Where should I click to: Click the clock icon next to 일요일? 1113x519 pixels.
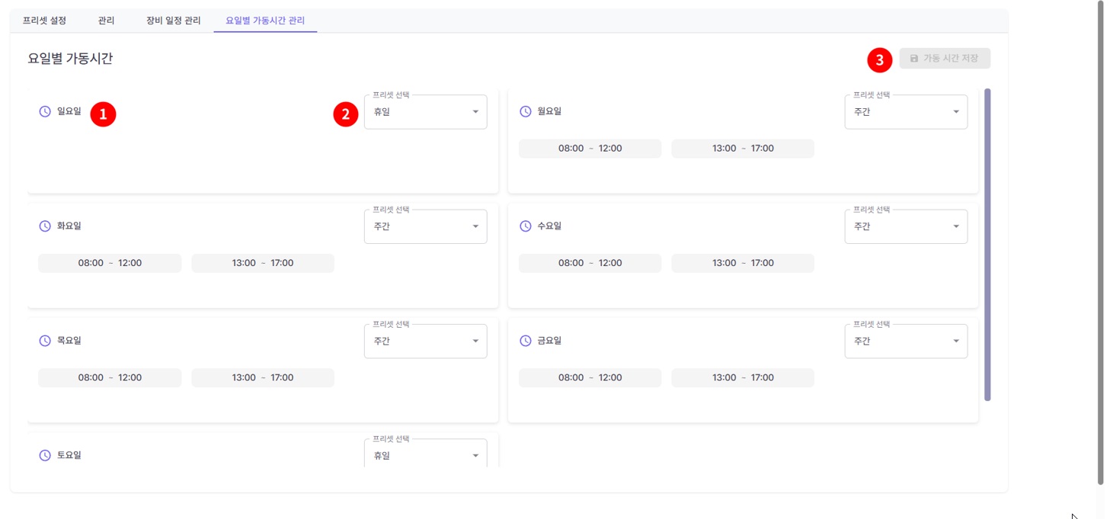click(45, 111)
